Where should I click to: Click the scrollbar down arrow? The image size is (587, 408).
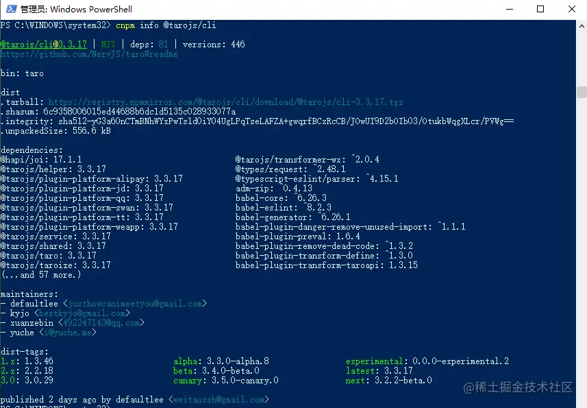pos(582,403)
